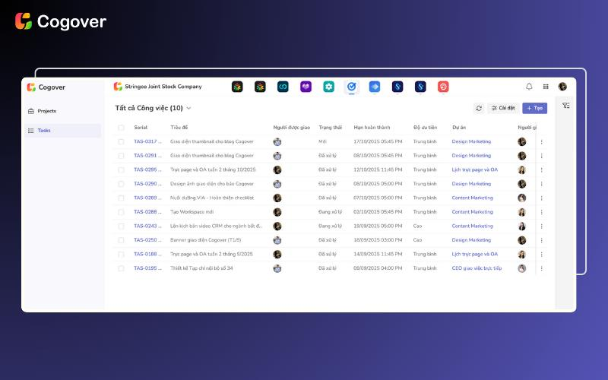This screenshot has width=608, height=380.
Task: Click the Tạo create button
Action: pos(534,108)
